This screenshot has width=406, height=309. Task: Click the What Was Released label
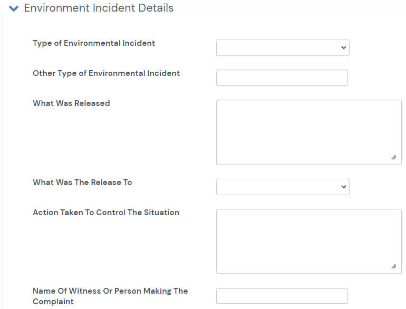click(71, 103)
